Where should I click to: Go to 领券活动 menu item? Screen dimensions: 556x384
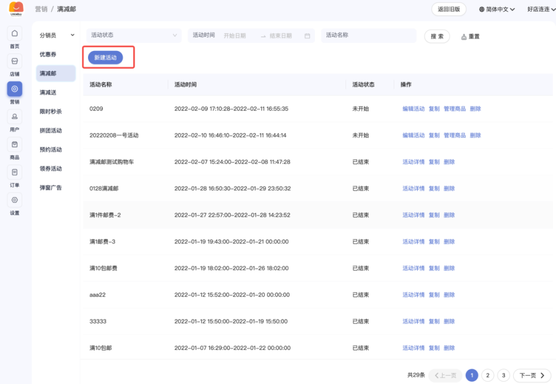coord(50,168)
